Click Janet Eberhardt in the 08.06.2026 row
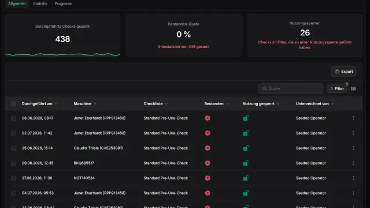The image size is (370, 208). click(x=99, y=118)
